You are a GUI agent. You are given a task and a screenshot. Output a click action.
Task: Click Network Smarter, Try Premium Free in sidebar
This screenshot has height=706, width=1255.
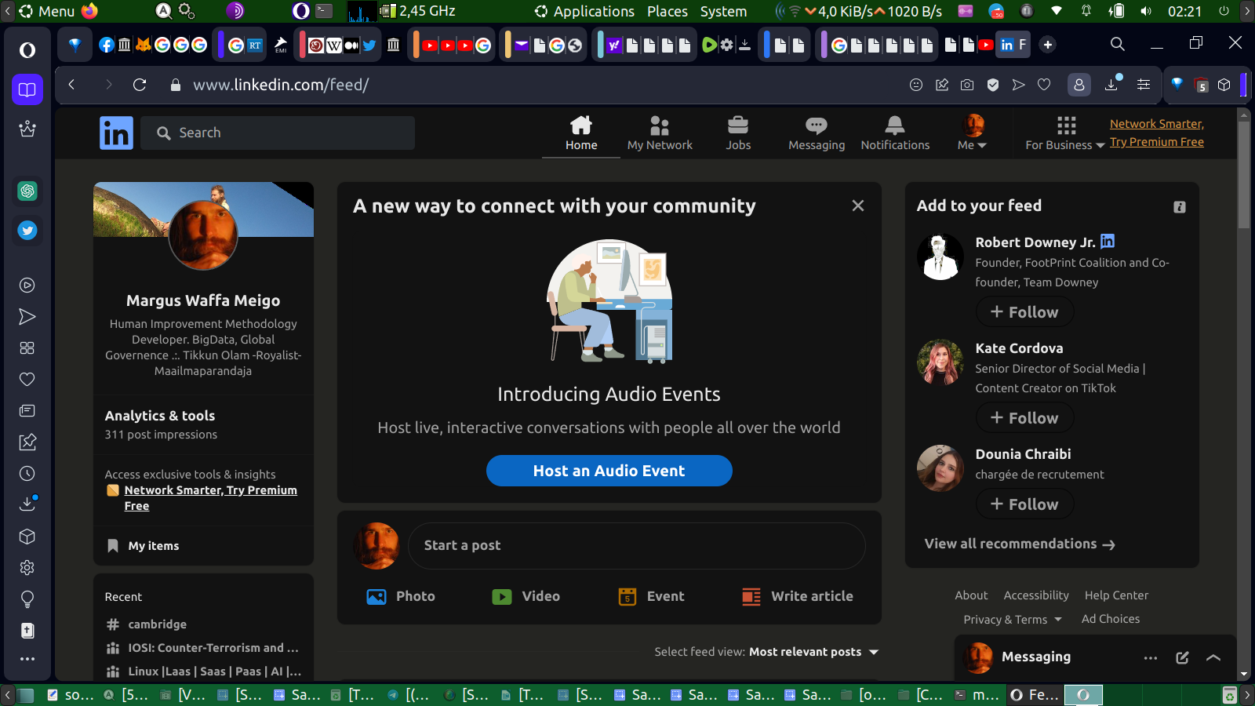coord(210,498)
